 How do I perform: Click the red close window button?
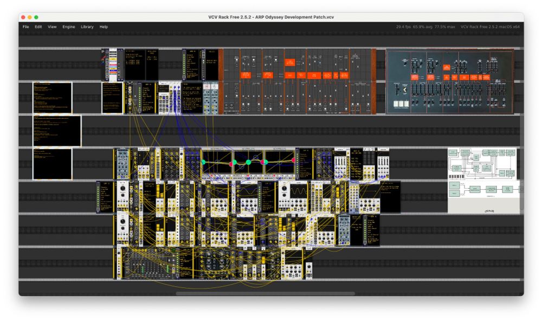[x=23, y=17]
